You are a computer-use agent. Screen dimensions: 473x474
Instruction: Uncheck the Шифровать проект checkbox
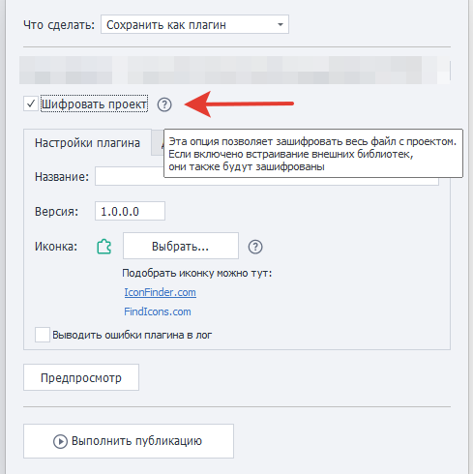pos(31,104)
